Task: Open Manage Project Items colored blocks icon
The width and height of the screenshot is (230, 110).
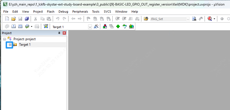Action: pos(105,27)
